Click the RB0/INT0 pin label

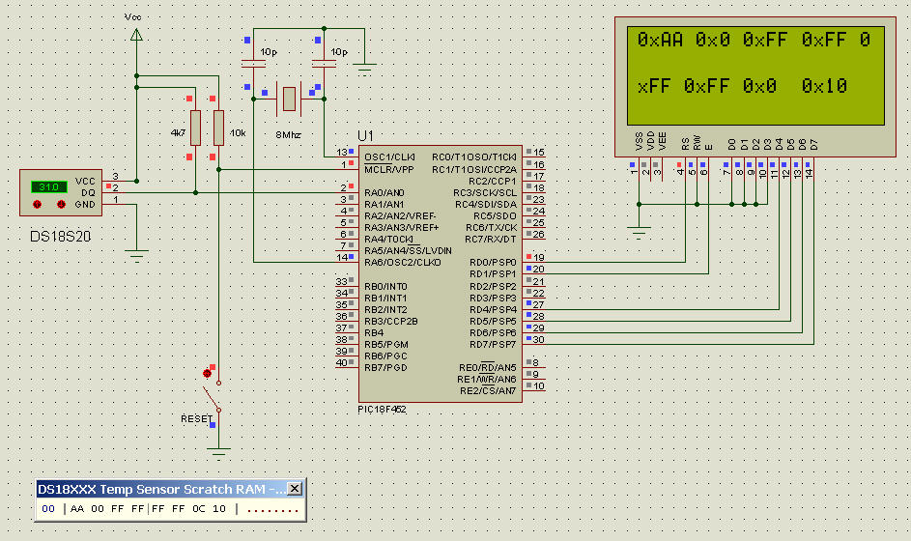(385, 287)
